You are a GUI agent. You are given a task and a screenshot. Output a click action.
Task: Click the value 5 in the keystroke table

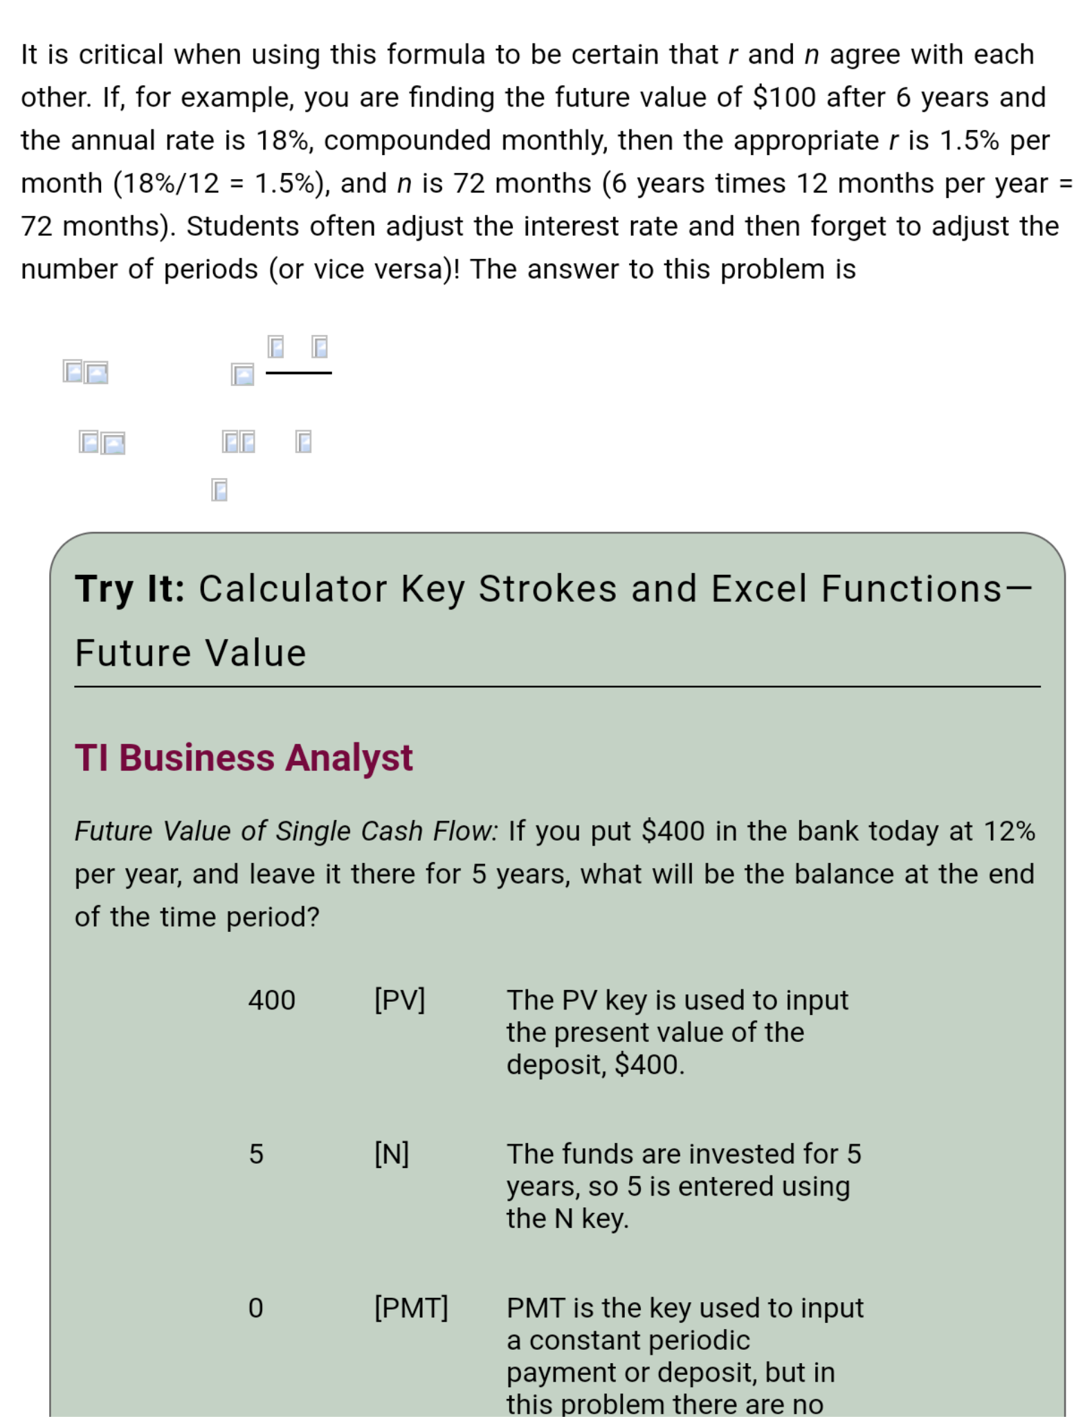click(256, 1153)
